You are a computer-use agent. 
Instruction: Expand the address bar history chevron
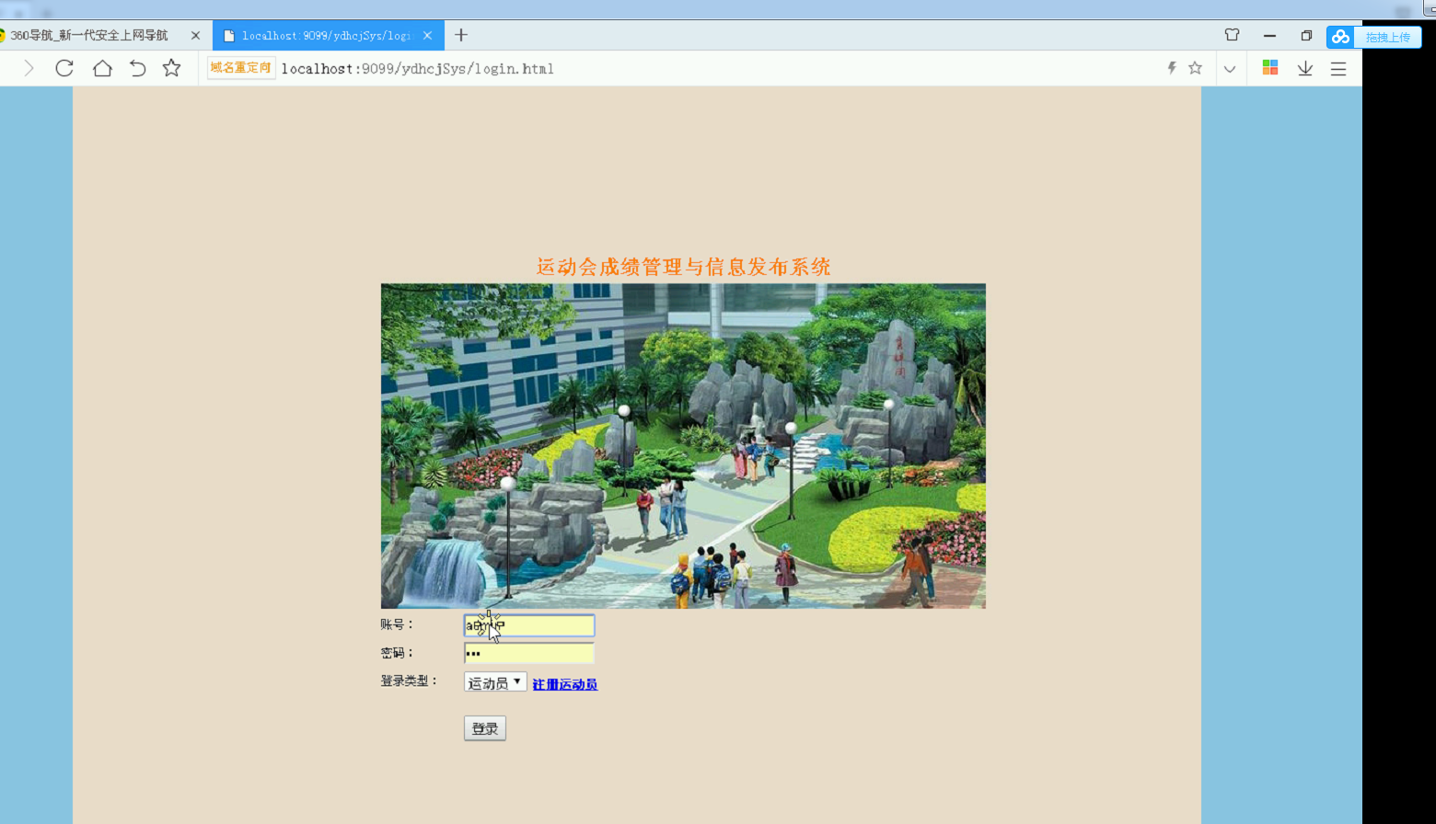point(1230,69)
